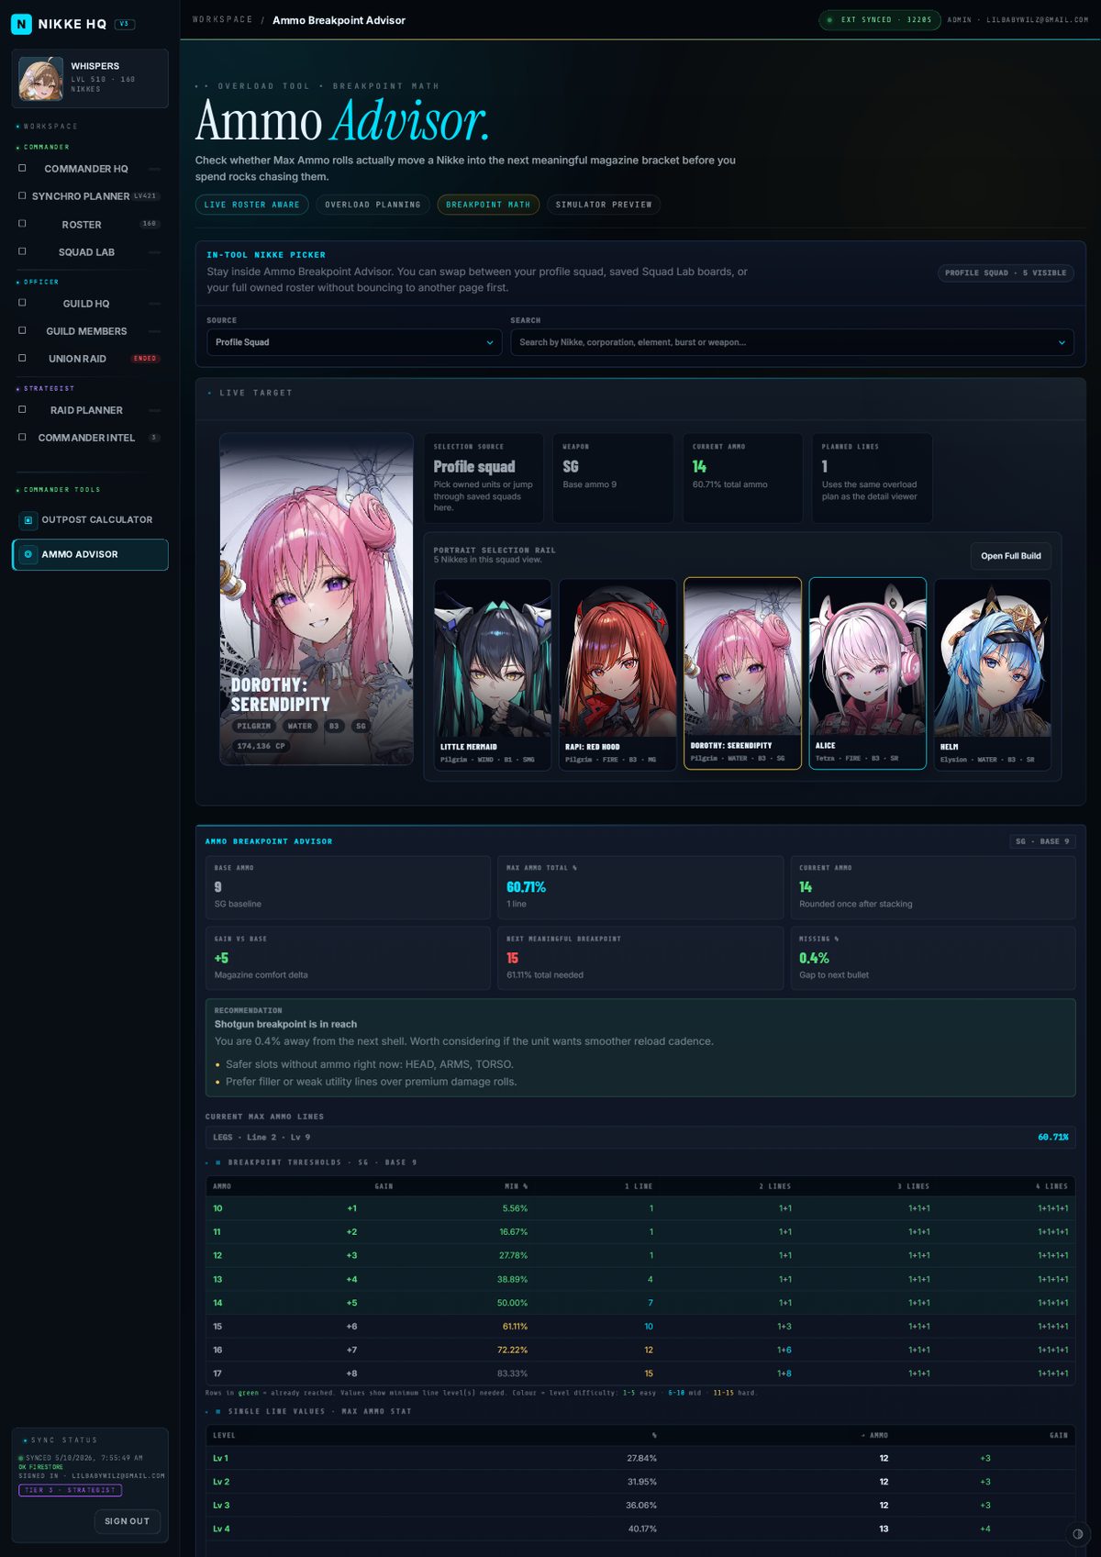The width and height of the screenshot is (1101, 1557).
Task: Select Rapi: Red Hood portrait card
Action: 617,673
